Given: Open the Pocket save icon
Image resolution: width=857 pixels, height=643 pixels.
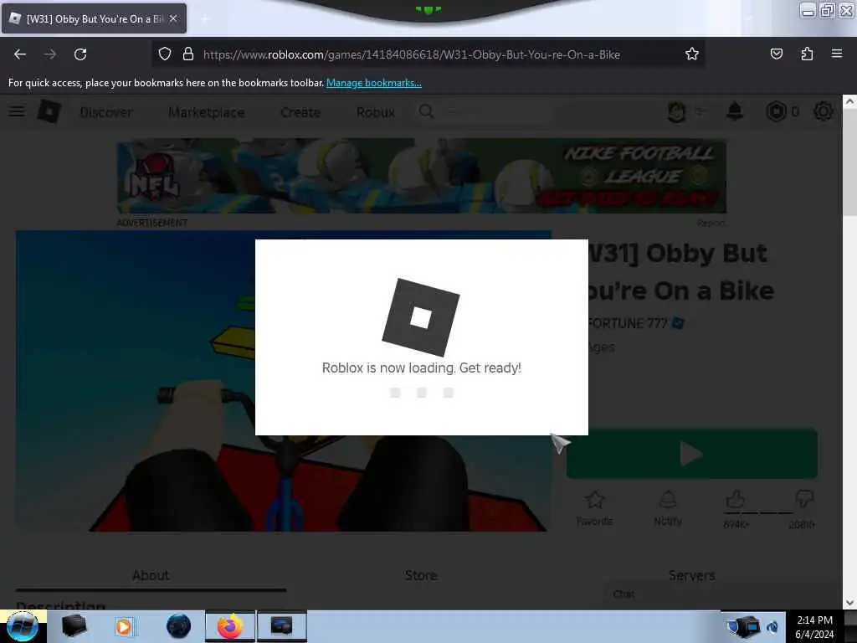Looking at the screenshot, I should (776, 54).
